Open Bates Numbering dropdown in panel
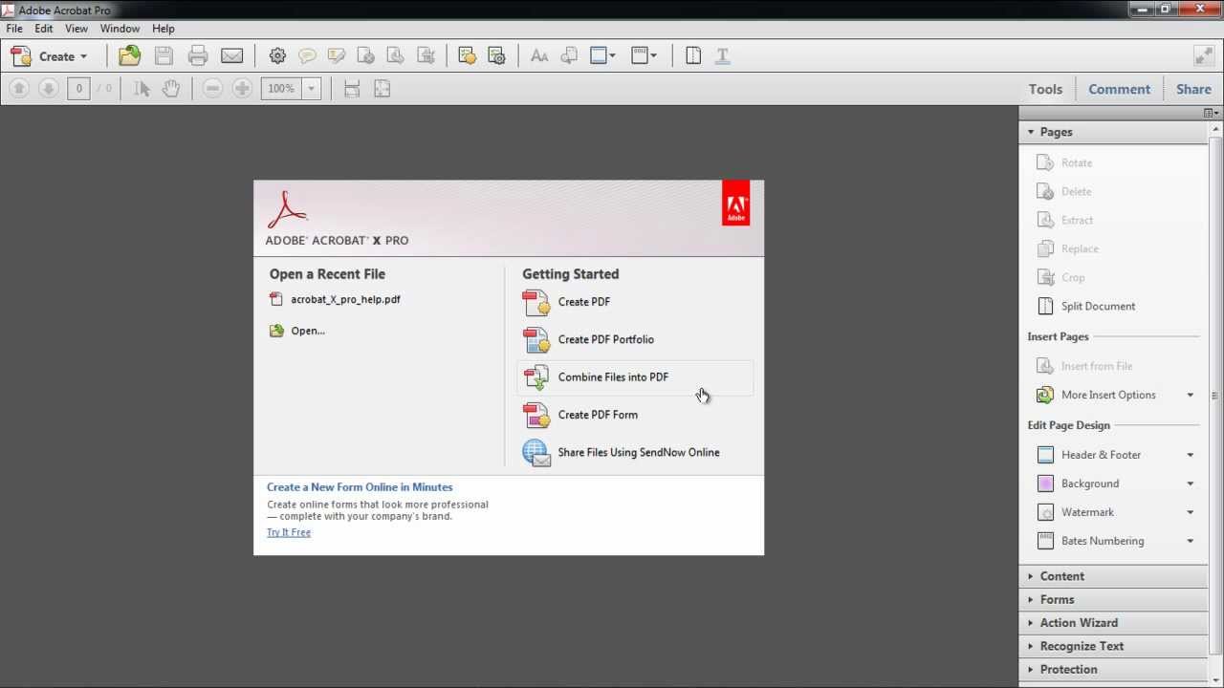 coord(1191,541)
